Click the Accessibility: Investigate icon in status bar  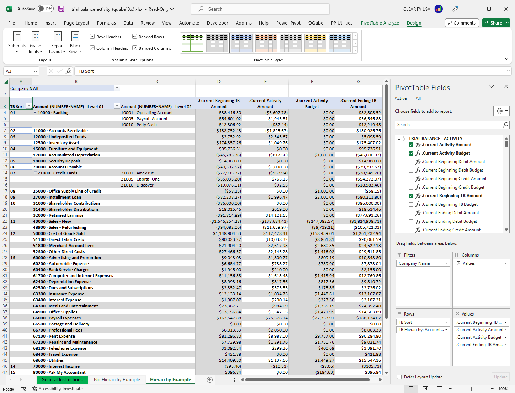coord(35,388)
